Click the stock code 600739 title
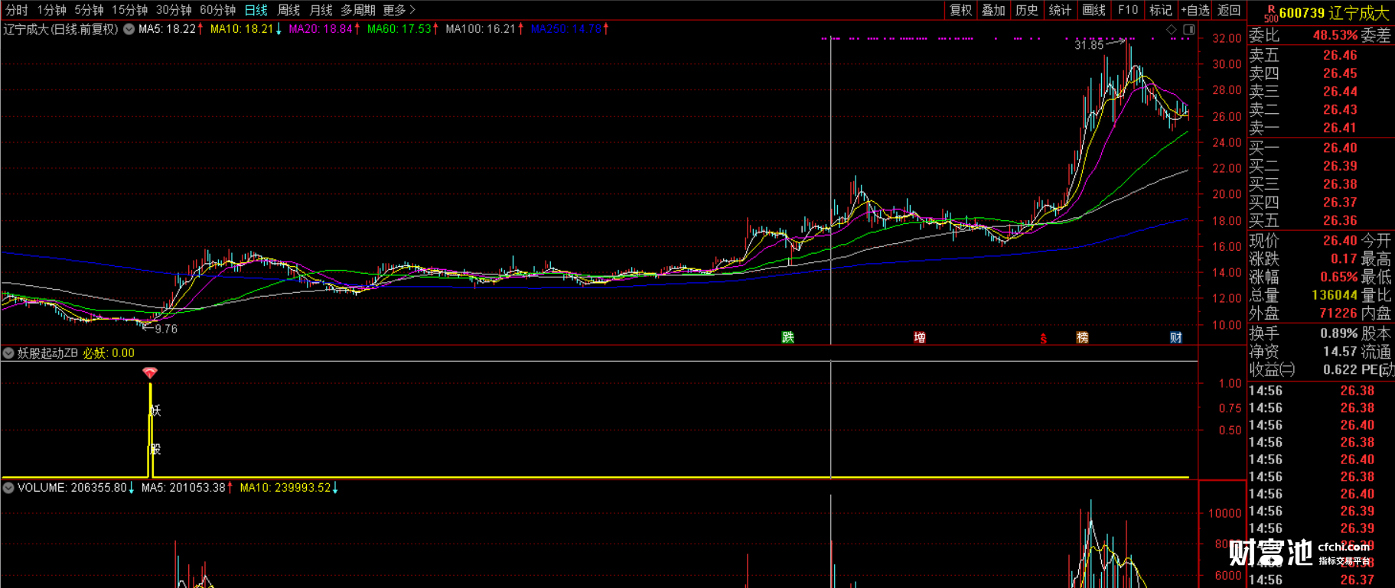 pyautogui.click(x=1302, y=13)
